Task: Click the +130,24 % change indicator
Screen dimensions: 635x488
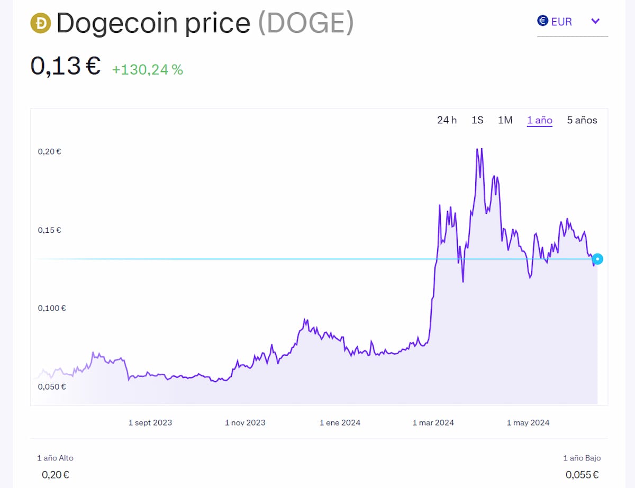Action: point(148,69)
